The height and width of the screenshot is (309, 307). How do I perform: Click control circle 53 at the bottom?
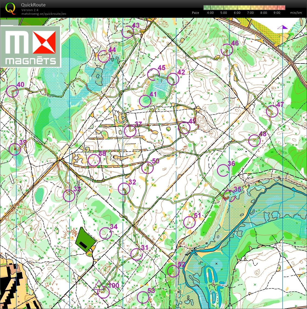pos(143,297)
